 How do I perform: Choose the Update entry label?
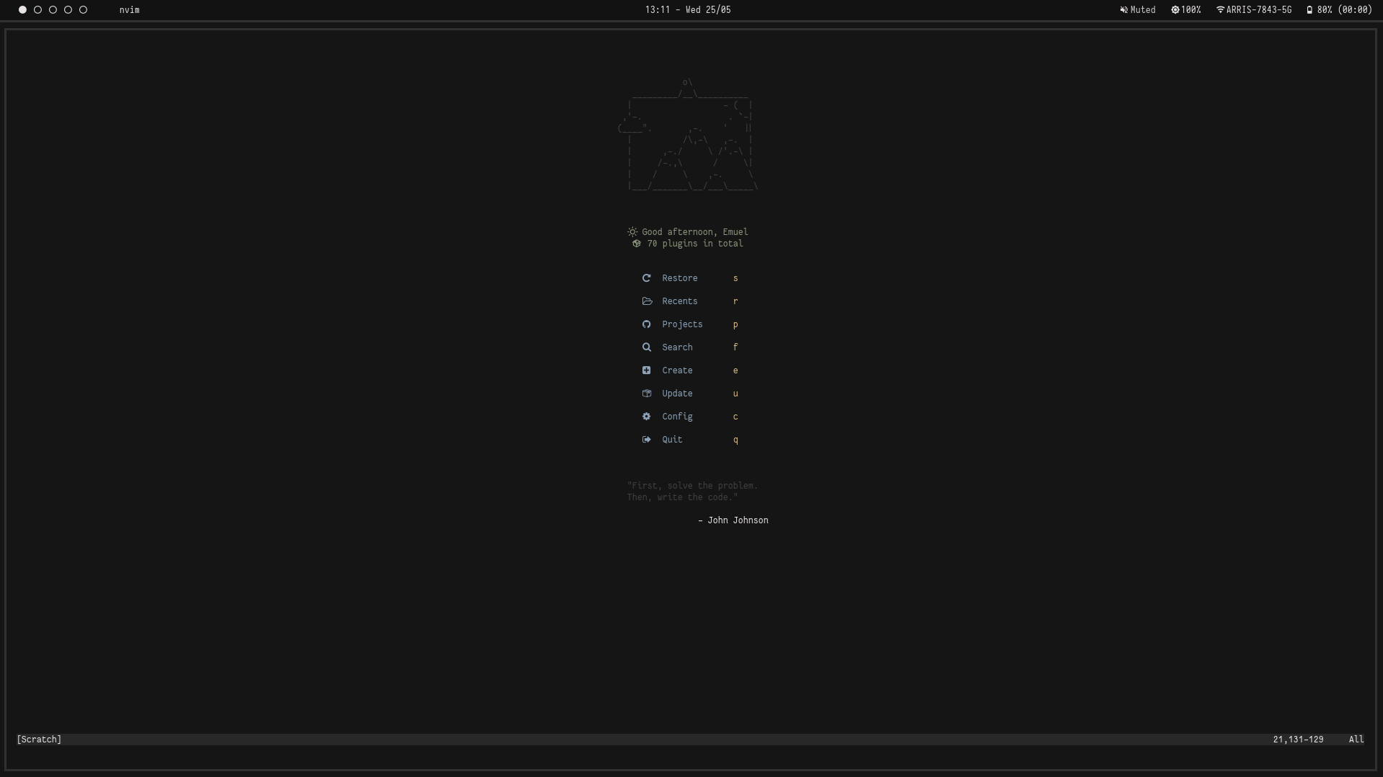pos(677,394)
